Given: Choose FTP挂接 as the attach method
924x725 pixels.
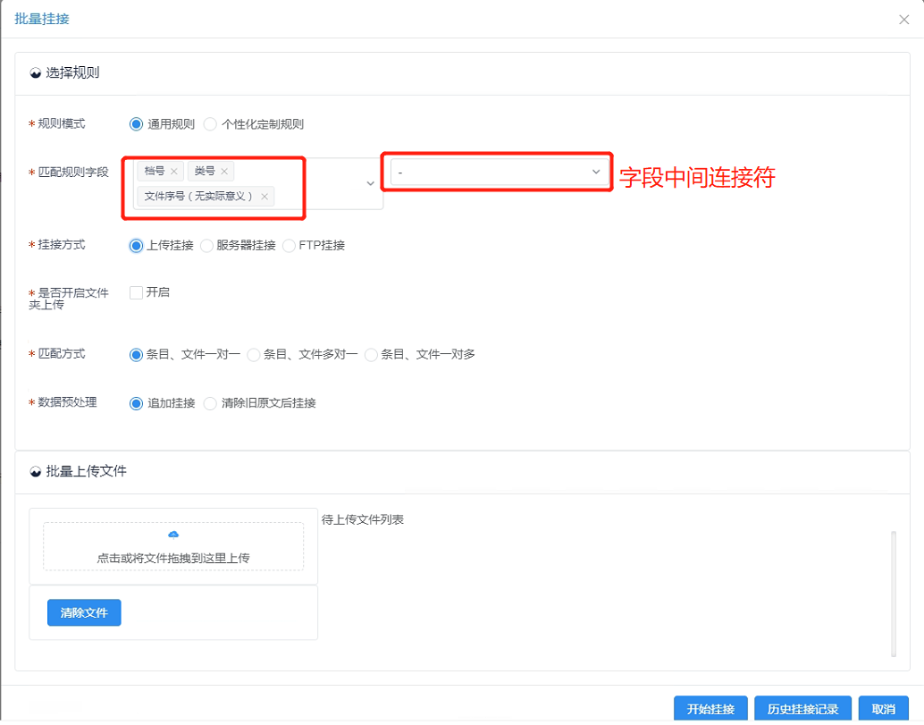Looking at the screenshot, I should pos(290,246).
